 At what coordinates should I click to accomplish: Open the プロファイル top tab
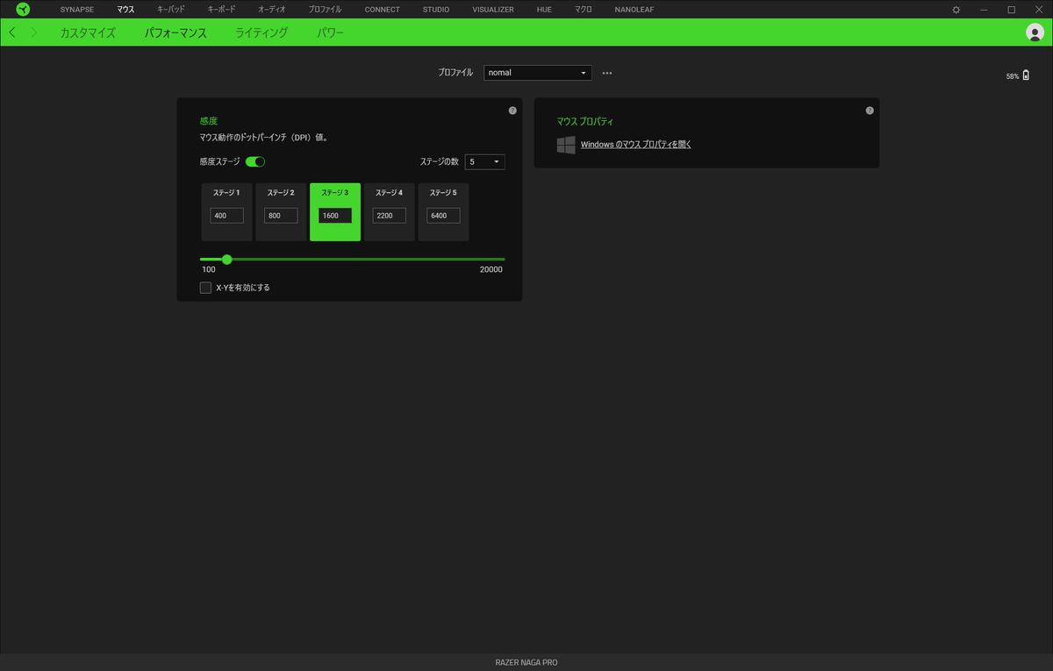pos(326,10)
